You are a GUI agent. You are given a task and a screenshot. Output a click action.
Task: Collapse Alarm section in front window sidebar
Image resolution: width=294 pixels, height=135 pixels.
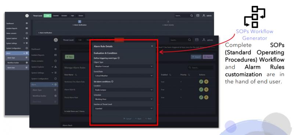tap(53, 85)
